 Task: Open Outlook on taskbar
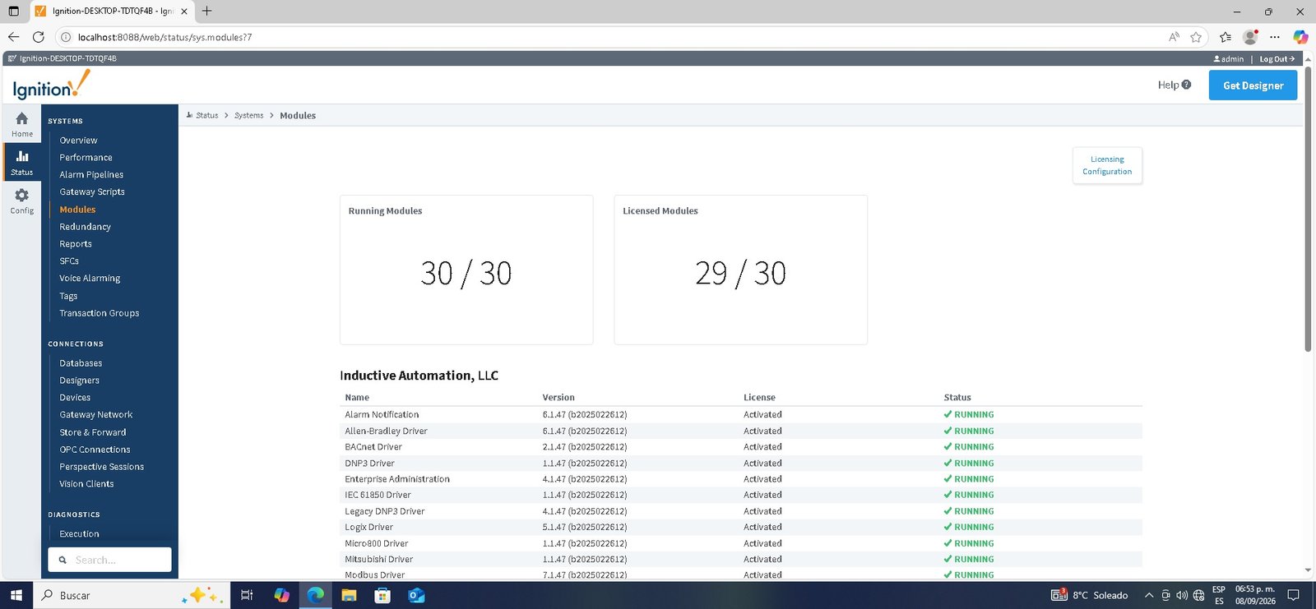[416, 595]
